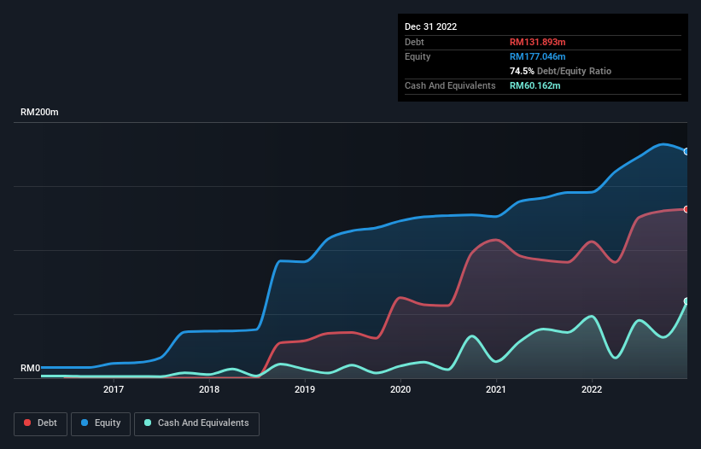This screenshot has height=449, width=701.
Task: Click the 2021 x-axis label
Action: tap(496, 389)
